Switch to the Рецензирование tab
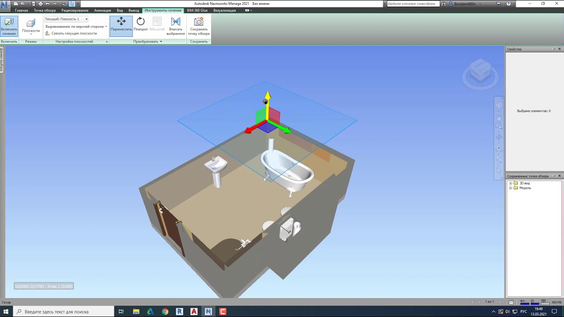Image resolution: width=564 pixels, height=317 pixels. [75, 10]
